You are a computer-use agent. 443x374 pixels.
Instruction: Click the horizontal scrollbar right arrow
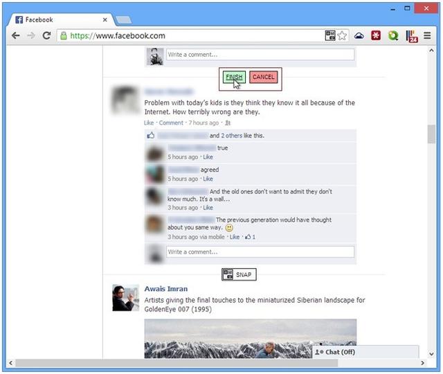click(423, 363)
